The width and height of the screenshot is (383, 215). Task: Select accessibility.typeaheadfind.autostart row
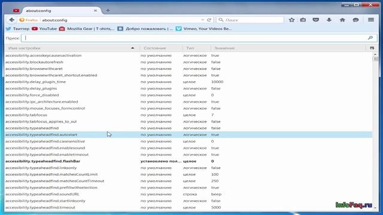pos(189,134)
